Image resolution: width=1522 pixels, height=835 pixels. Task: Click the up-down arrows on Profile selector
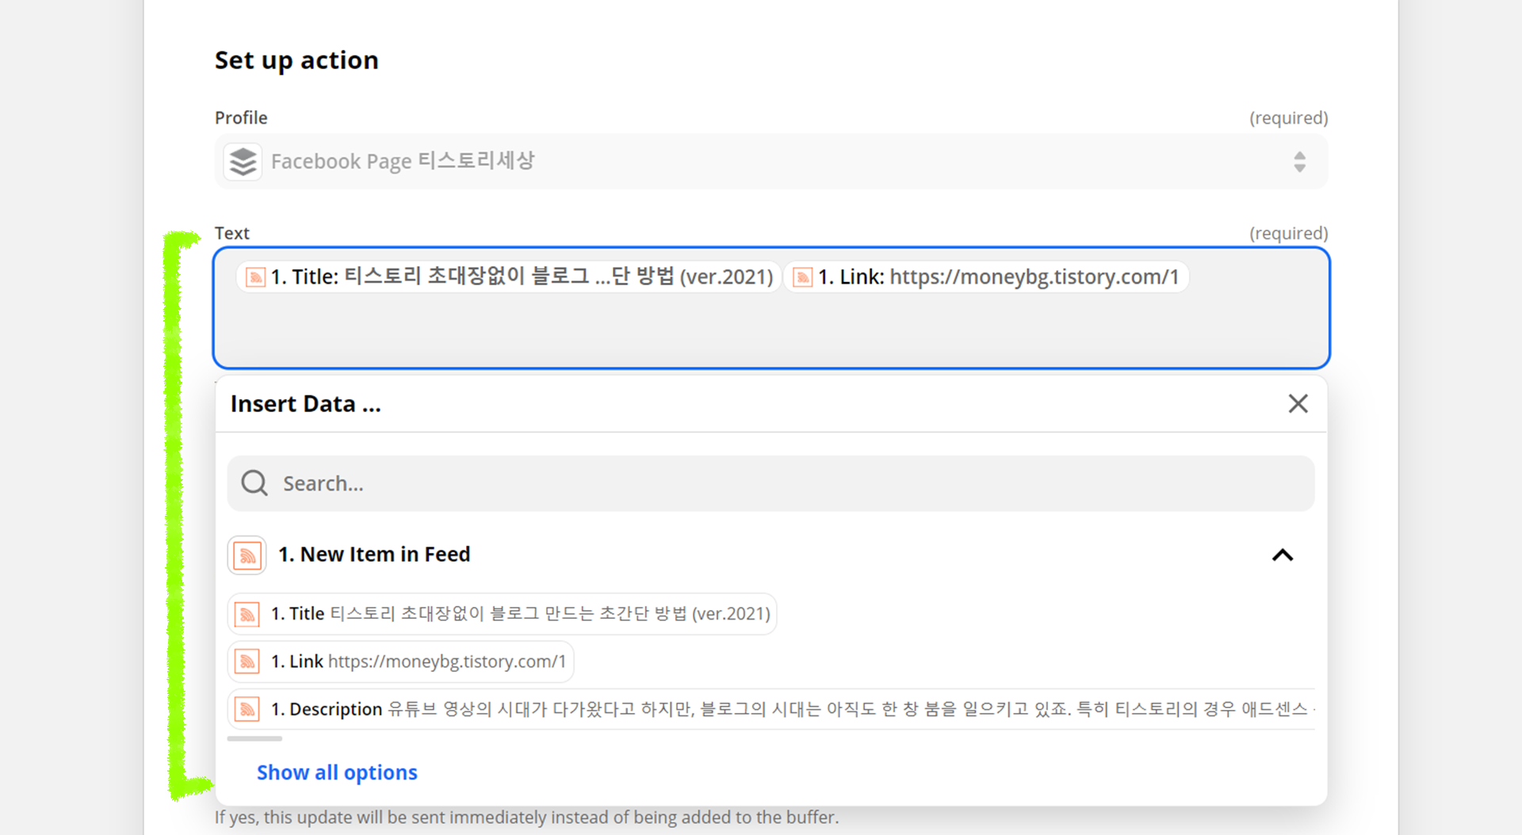tap(1299, 162)
